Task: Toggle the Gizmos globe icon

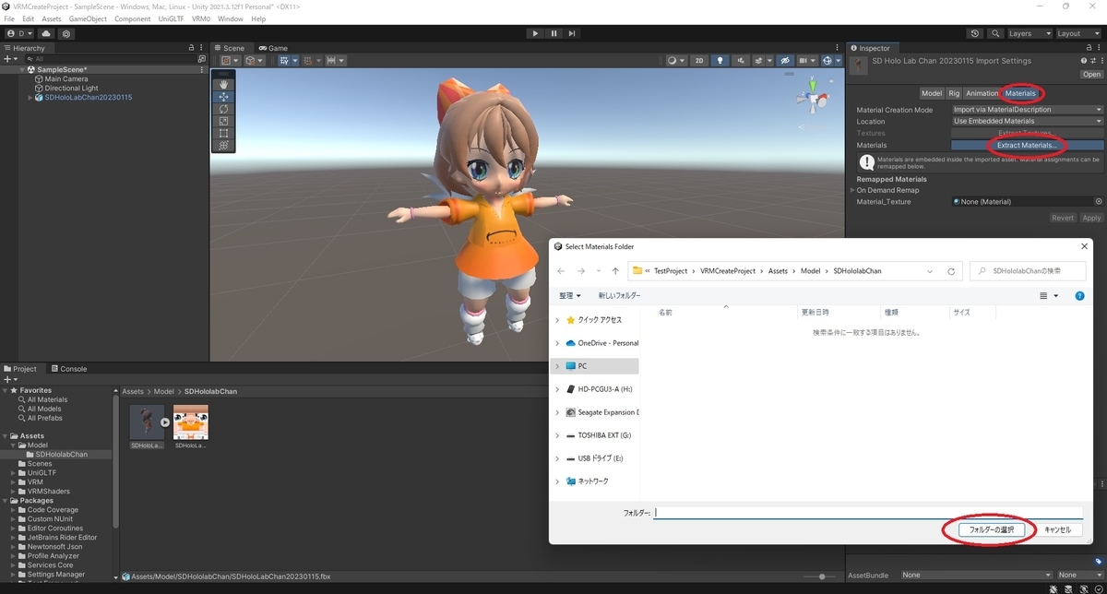Action: pyautogui.click(x=828, y=61)
